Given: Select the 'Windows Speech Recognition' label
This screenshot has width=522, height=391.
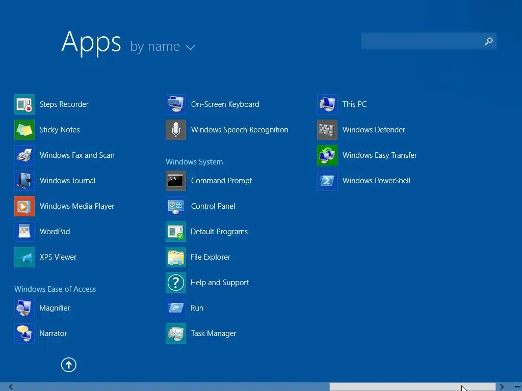Looking at the screenshot, I should [240, 130].
